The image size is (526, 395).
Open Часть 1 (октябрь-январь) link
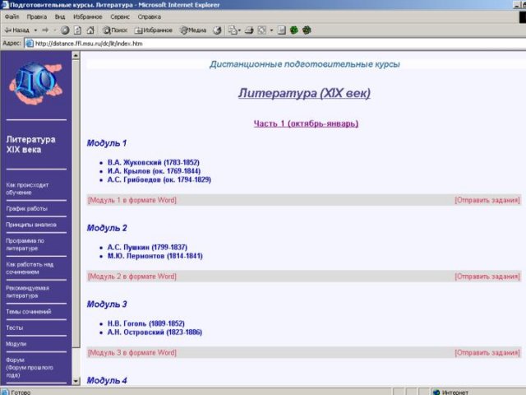[306, 123]
